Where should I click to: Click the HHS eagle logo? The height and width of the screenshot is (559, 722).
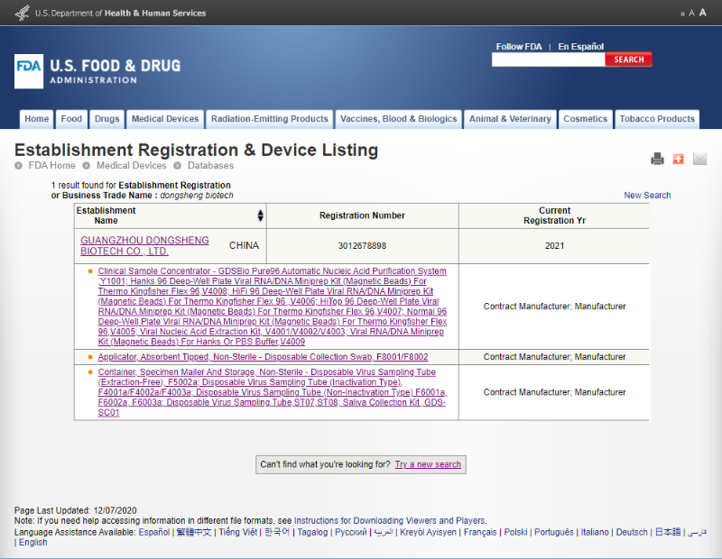(22, 13)
